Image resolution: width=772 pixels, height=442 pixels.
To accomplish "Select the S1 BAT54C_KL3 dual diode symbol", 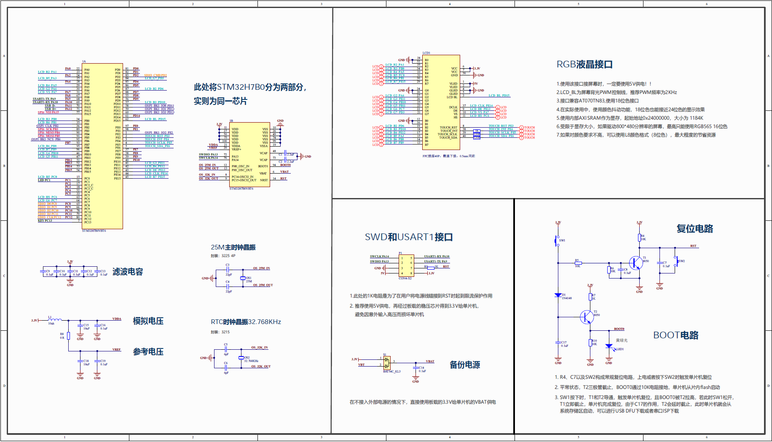I will (x=387, y=363).
